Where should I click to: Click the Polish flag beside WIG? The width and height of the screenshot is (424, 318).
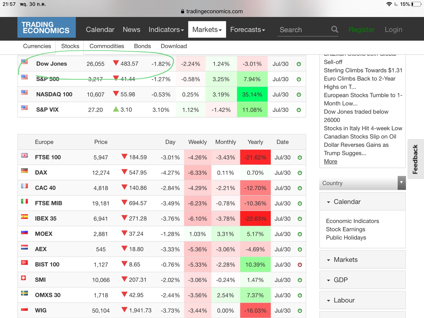(x=25, y=308)
